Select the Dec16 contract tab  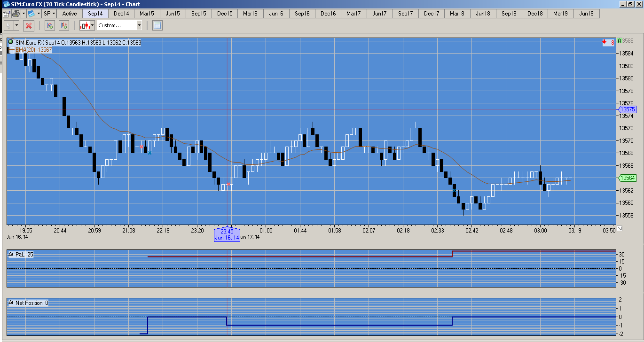(328, 14)
